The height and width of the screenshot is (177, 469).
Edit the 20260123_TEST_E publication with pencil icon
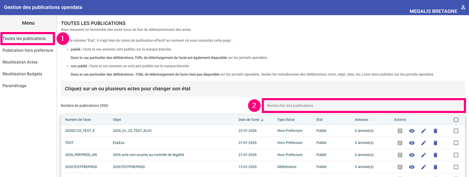pos(423,131)
